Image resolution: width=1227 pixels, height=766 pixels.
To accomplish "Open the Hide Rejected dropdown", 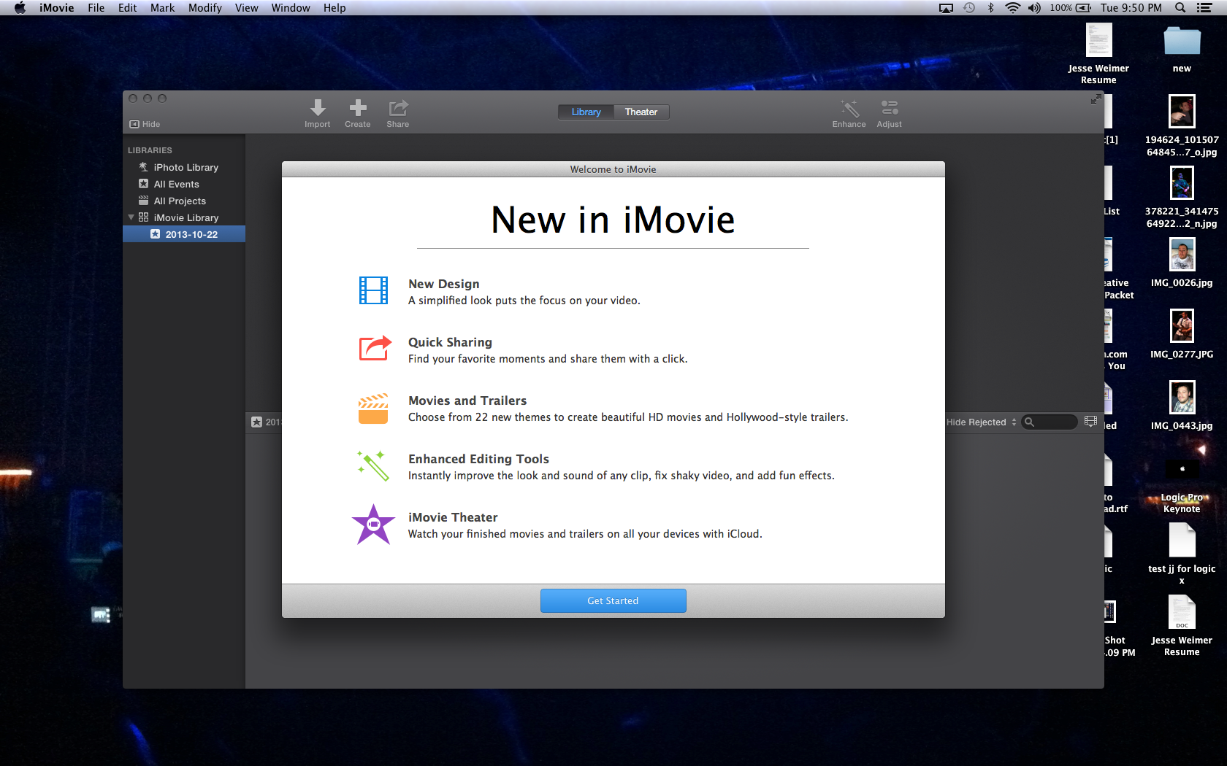I will click(x=982, y=422).
